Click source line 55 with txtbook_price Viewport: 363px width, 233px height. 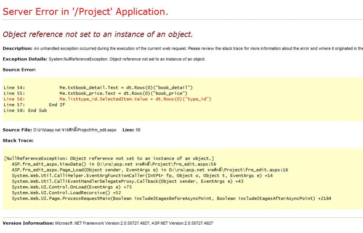[x=124, y=93]
